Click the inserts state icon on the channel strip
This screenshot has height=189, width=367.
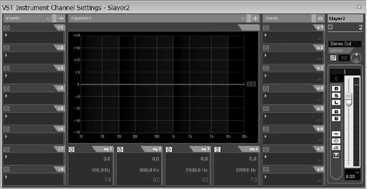pos(337,134)
